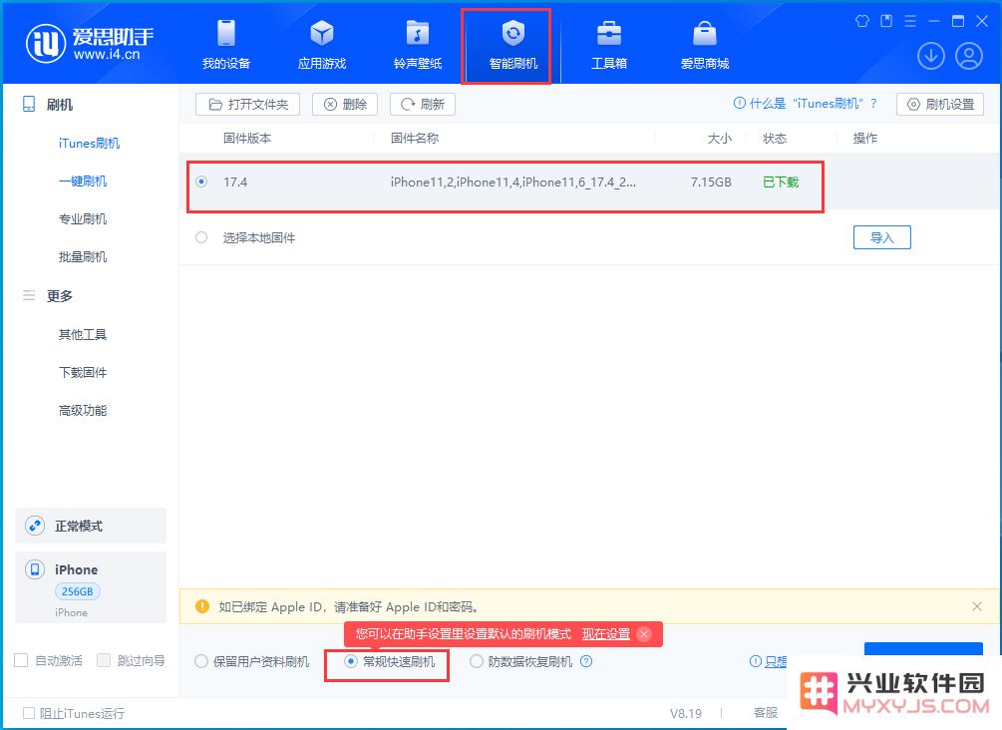The height and width of the screenshot is (730, 1002).
Task: Click the connection icon beside 正常模式
Action: pos(35,526)
